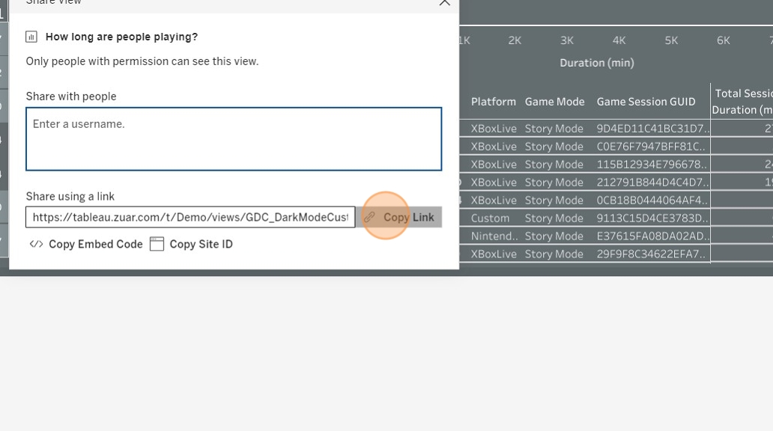Click Copy Site ID text
Image resolution: width=773 pixels, height=431 pixels.
point(201,245)
